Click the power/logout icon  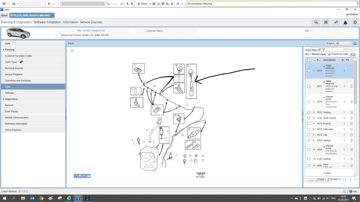(355, 22)
